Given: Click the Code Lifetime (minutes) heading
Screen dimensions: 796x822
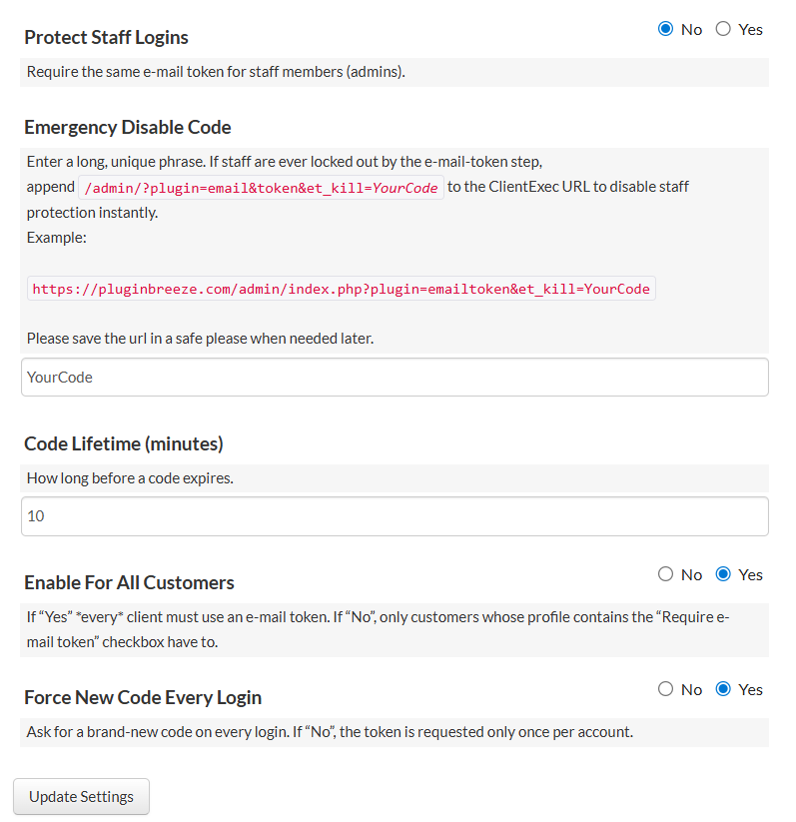Looking at the screenshot, I should (128, 443).
